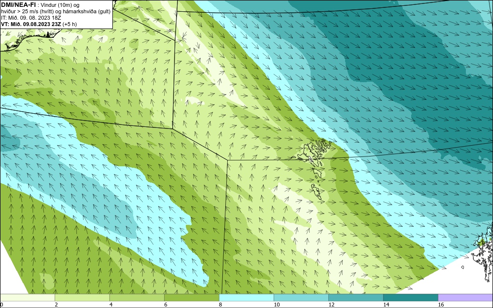The width and height of the screenshot is (493, 308).
Task: Click the 12–14 m/s teal legend swatch
Action: [355, 297]
